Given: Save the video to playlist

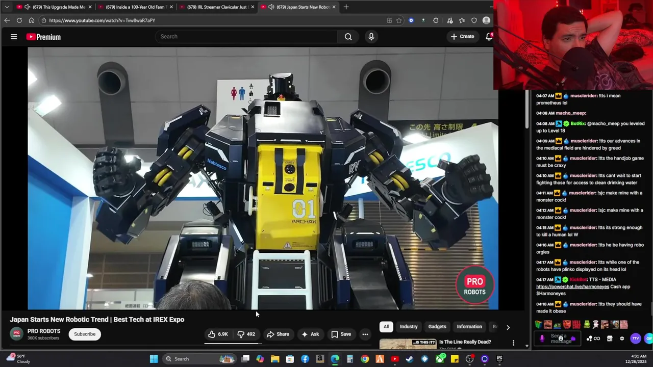Looking at the screenshot, I should [341, 334].
